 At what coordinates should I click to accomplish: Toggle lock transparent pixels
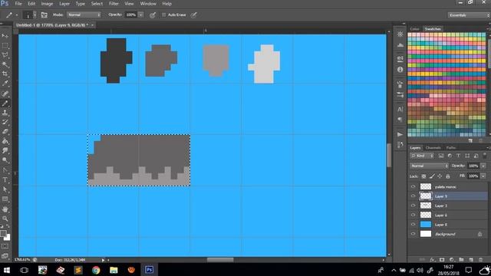[x=423, y=176]
